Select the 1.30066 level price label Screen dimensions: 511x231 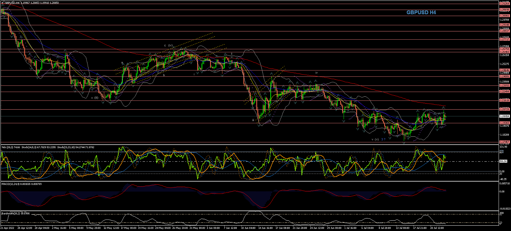point(504,16)
